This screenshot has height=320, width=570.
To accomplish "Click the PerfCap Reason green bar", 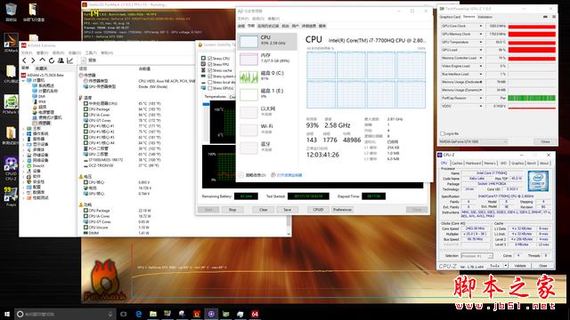I will click(532, 98).
